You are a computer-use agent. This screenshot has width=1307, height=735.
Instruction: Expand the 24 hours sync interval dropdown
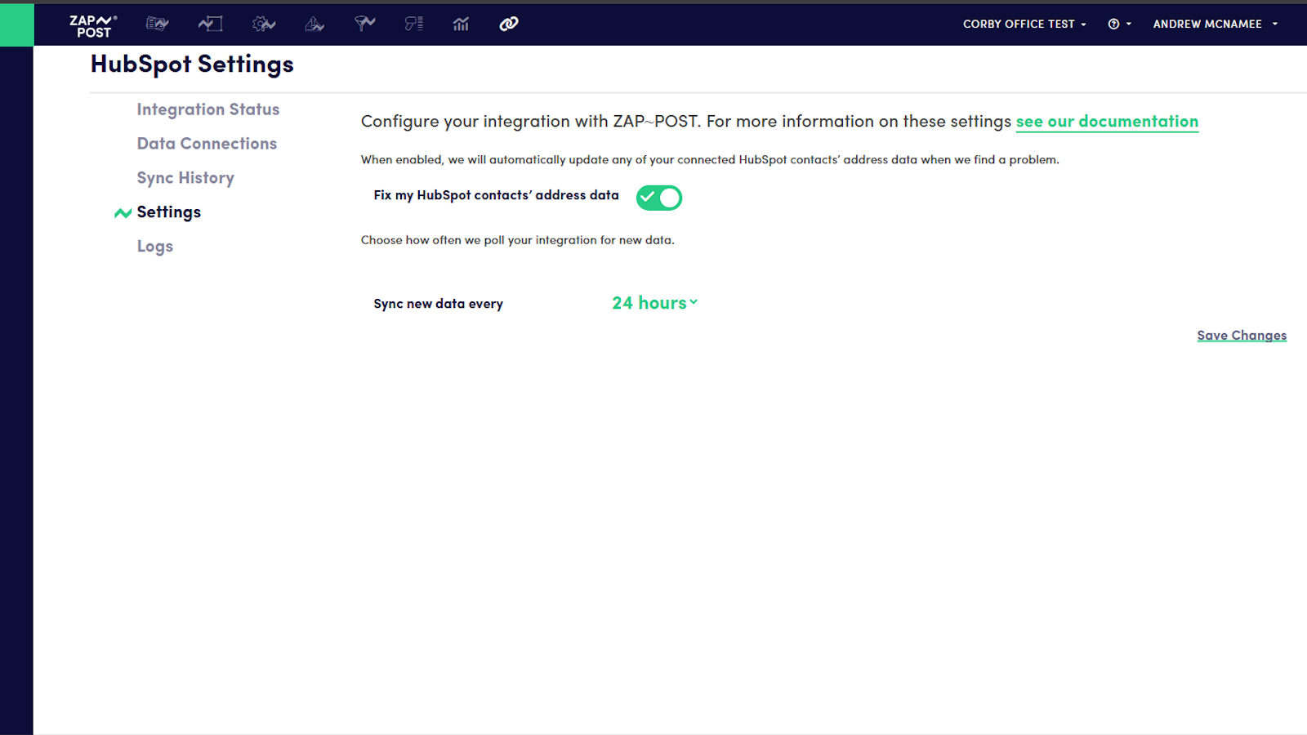click(654, 303)
